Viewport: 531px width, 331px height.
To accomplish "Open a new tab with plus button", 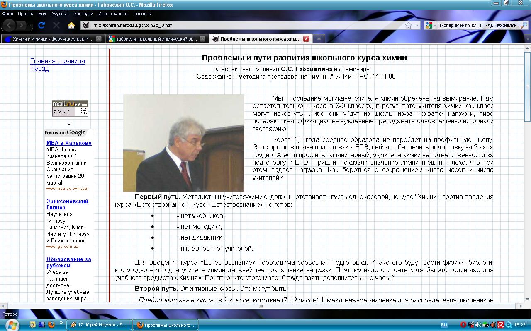I will [x=319, y=39].
